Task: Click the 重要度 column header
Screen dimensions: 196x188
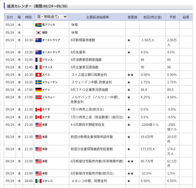Action: click(x=132, y=17)
